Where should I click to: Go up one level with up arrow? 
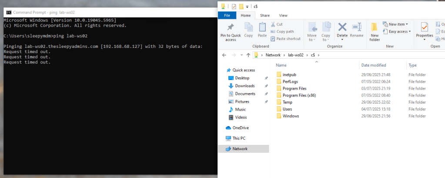(248, 55)
